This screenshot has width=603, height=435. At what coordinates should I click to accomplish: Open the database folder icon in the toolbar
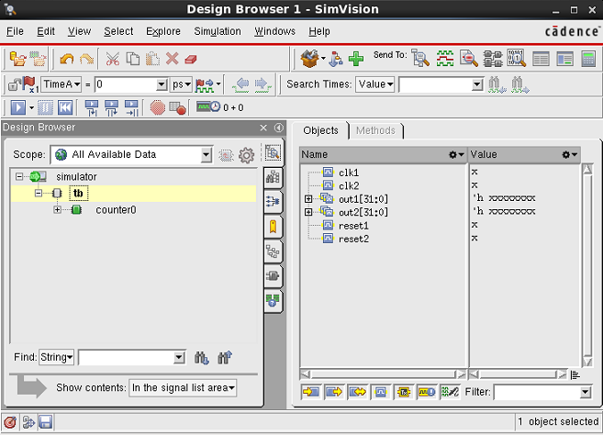(x=17, y=60)
